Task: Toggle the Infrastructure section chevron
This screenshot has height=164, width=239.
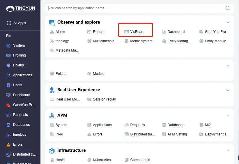Action: [x=228, y=151]
